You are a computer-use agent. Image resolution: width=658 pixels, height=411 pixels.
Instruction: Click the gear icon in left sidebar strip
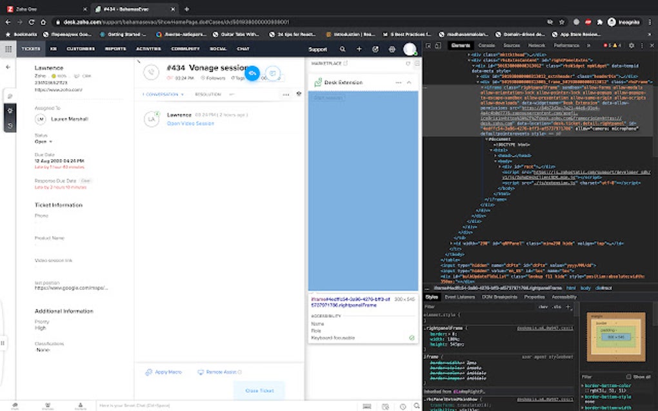click(x=10, y=111)
